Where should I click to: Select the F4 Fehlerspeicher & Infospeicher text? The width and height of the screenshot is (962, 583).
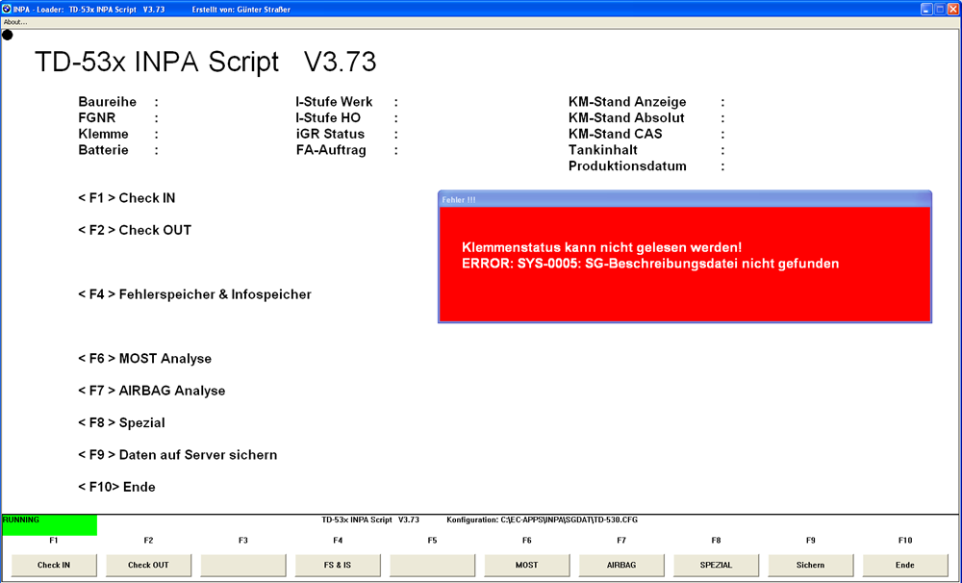194,294
